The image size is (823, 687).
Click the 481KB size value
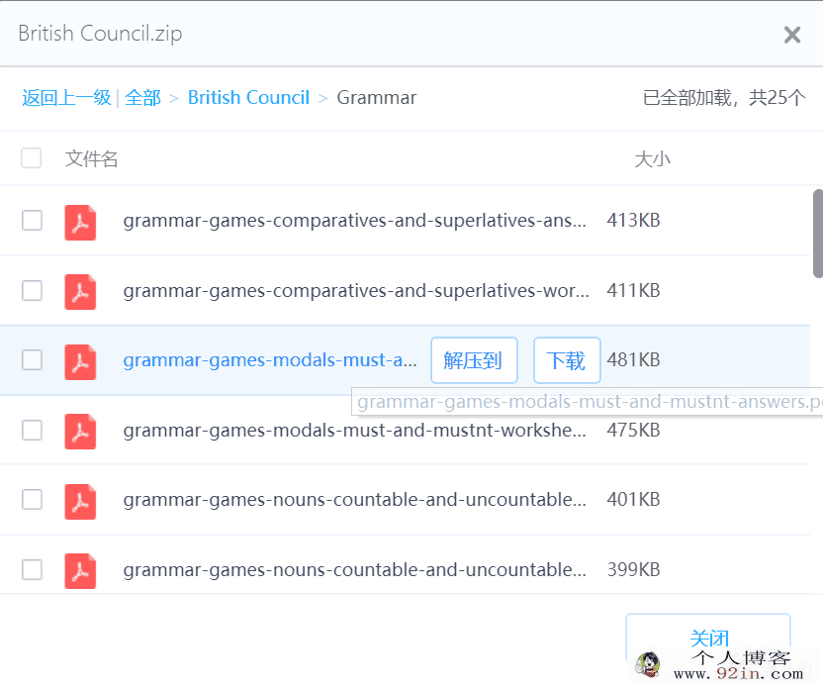coord(633,359)
